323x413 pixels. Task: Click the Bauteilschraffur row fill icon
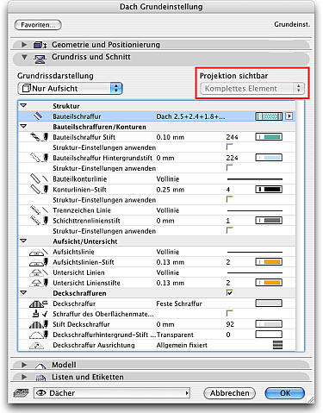(x=38, y=116)
